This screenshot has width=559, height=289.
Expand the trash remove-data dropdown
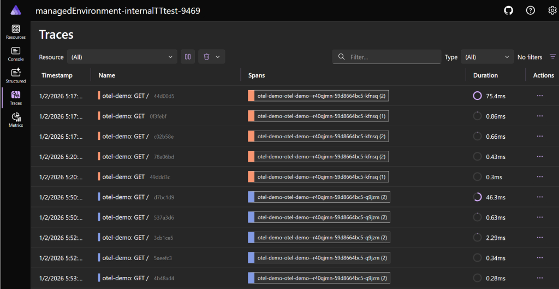(x=218, y=57)
